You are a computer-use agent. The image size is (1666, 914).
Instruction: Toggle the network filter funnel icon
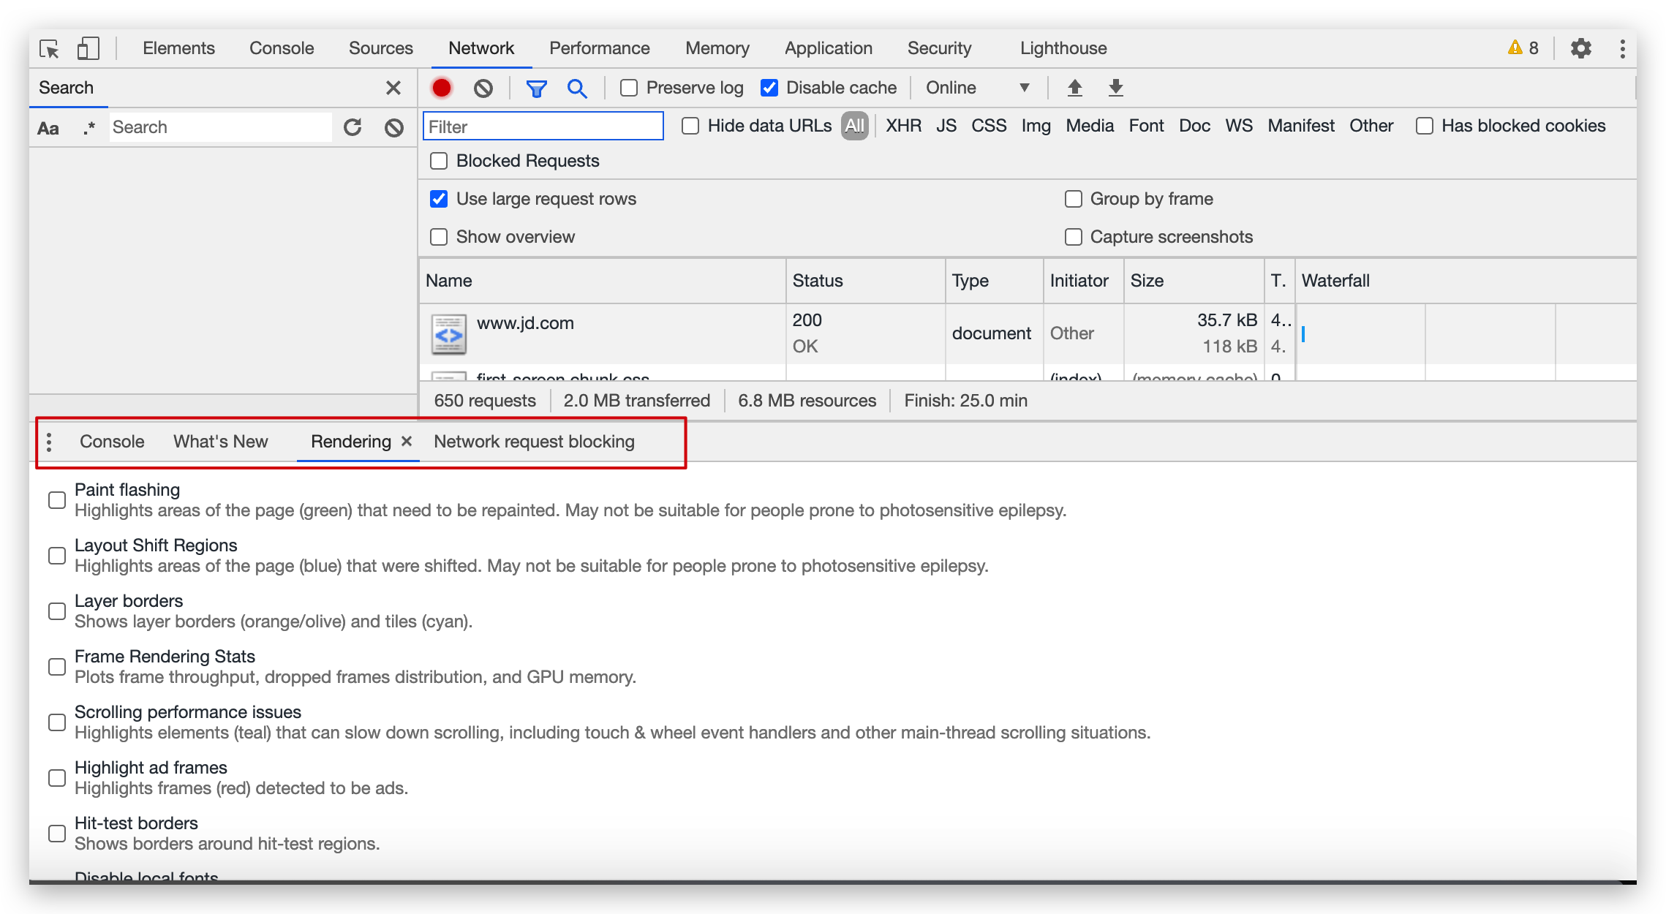[x=536, y=88]
